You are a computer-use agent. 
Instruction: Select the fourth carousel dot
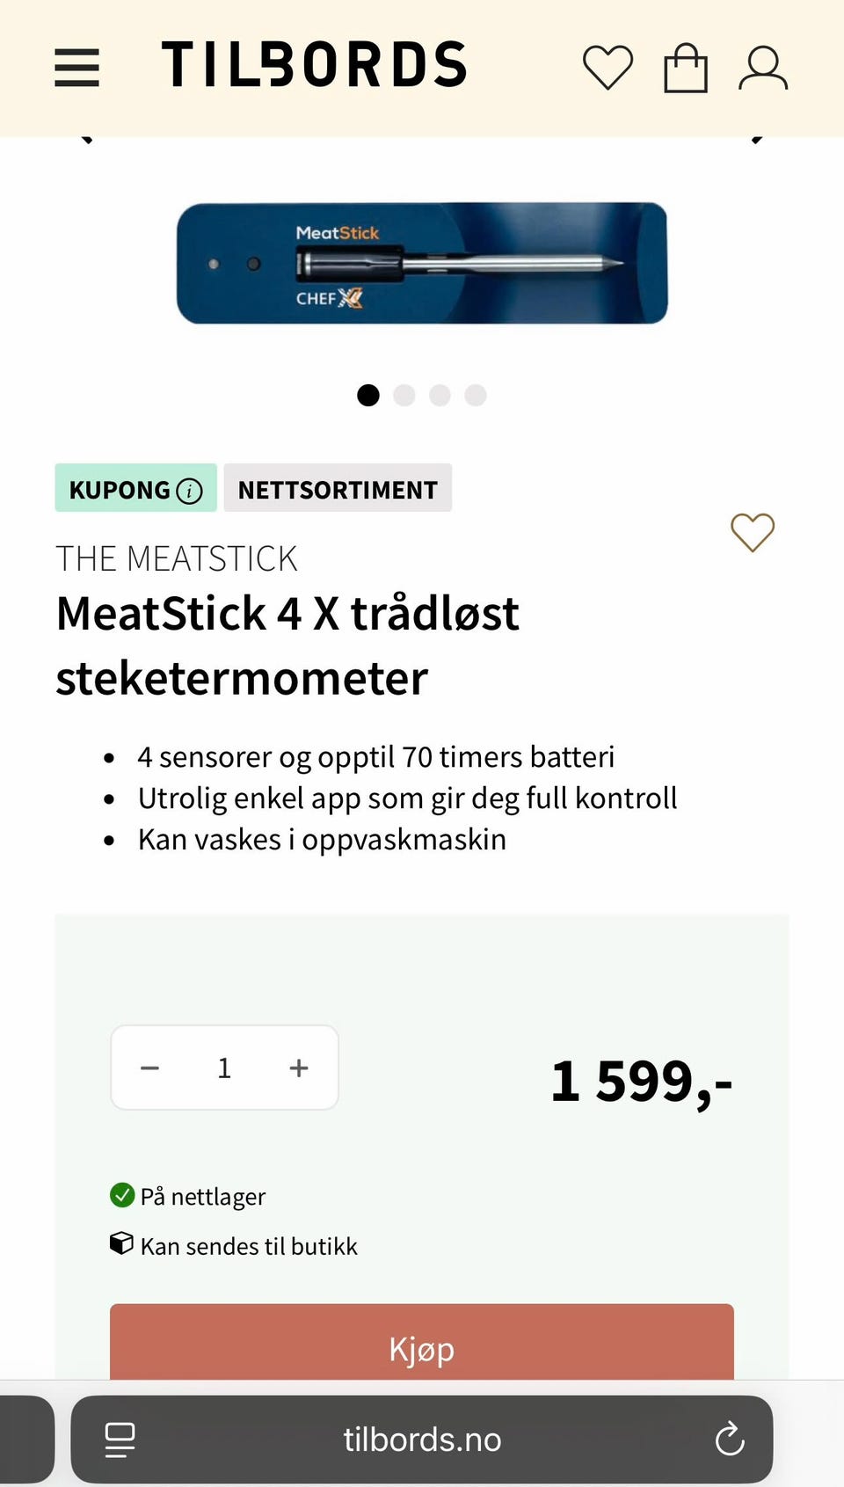(476, 396)
